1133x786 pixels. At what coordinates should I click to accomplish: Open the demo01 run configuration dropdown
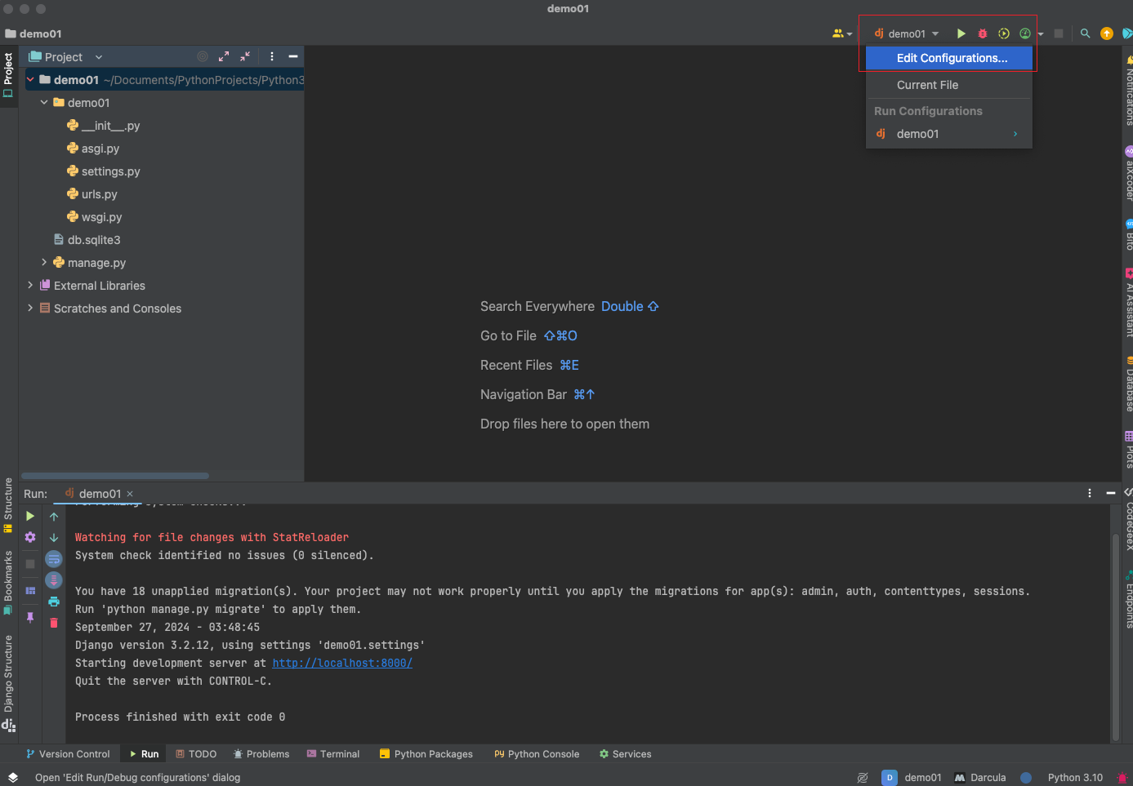pos(907,33)
